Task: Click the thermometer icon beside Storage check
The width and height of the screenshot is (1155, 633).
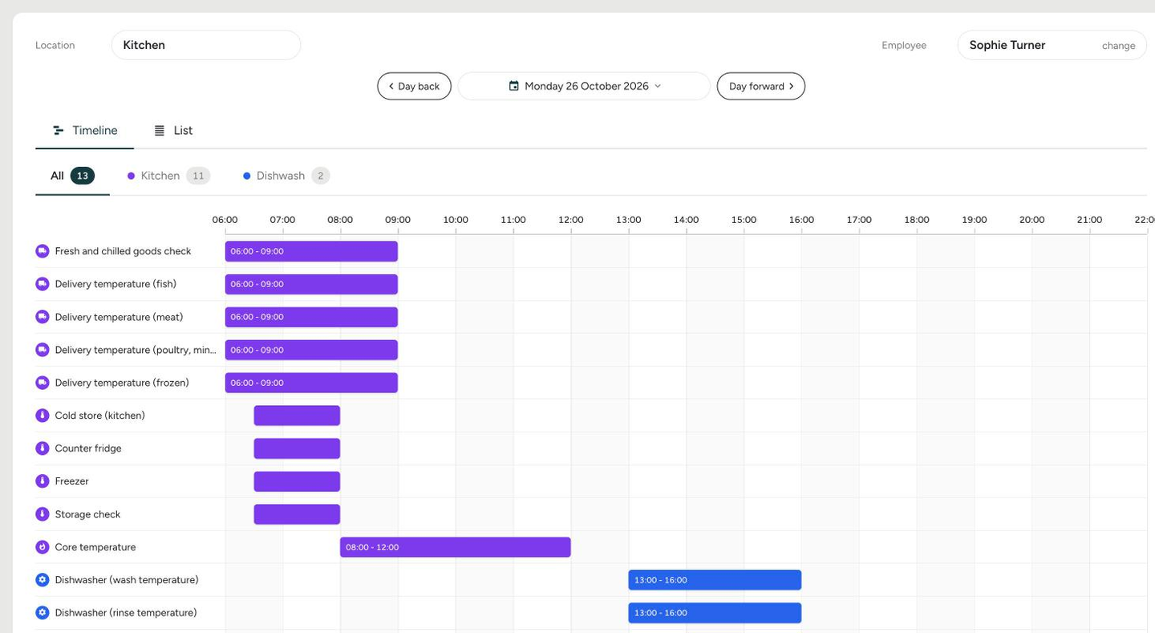Action: pyautogui.click(x=43, y=514)
